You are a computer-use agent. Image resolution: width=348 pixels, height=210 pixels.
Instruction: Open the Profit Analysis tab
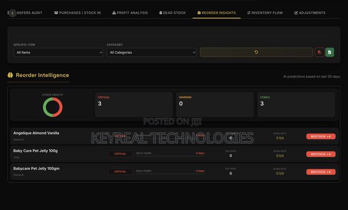point(130,13)
